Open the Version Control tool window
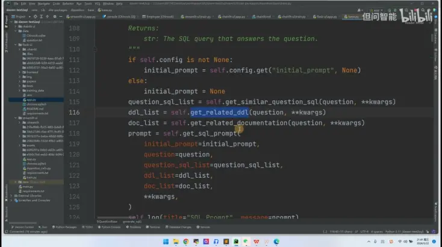The height and width of the screenshot is (247, 442). [22, 227]
